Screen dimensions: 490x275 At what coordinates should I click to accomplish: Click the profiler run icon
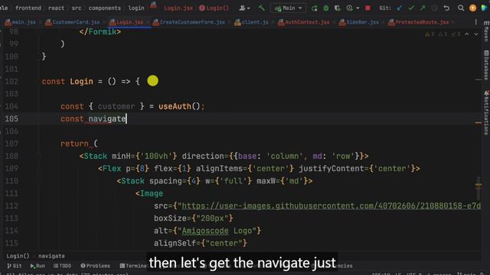[349, 8]
